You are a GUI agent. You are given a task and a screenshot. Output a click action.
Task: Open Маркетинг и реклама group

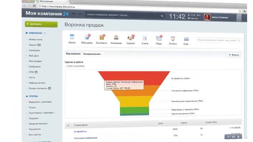pos(40,102)
